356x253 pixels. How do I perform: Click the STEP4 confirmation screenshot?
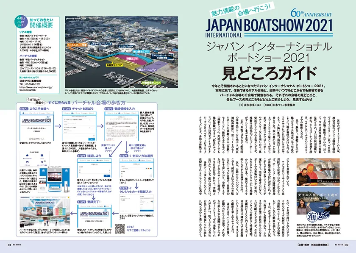[94, 168]
